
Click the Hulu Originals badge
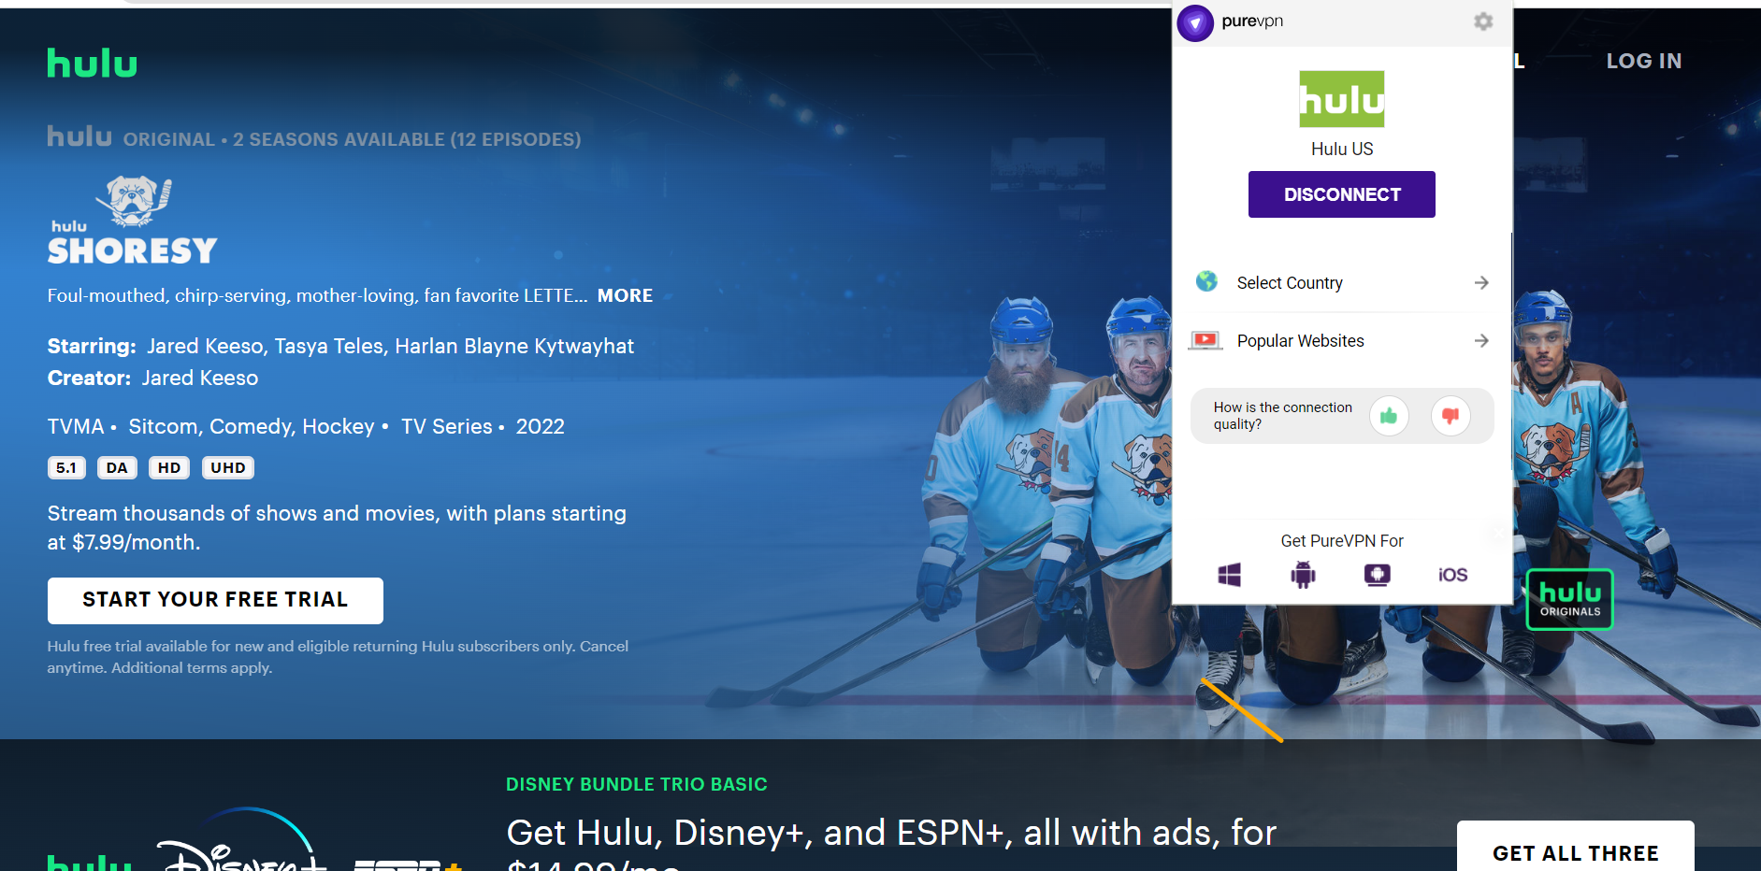pyautogui.click(x=1569, y=599)
